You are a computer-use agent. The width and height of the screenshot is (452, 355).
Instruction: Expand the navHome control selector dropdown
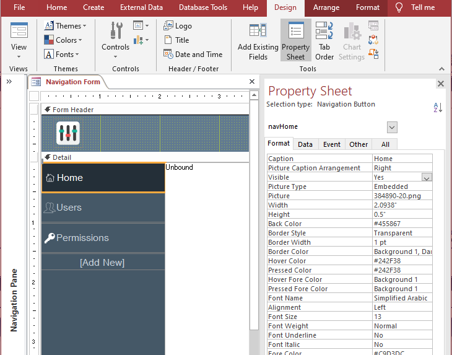point(391,127)
